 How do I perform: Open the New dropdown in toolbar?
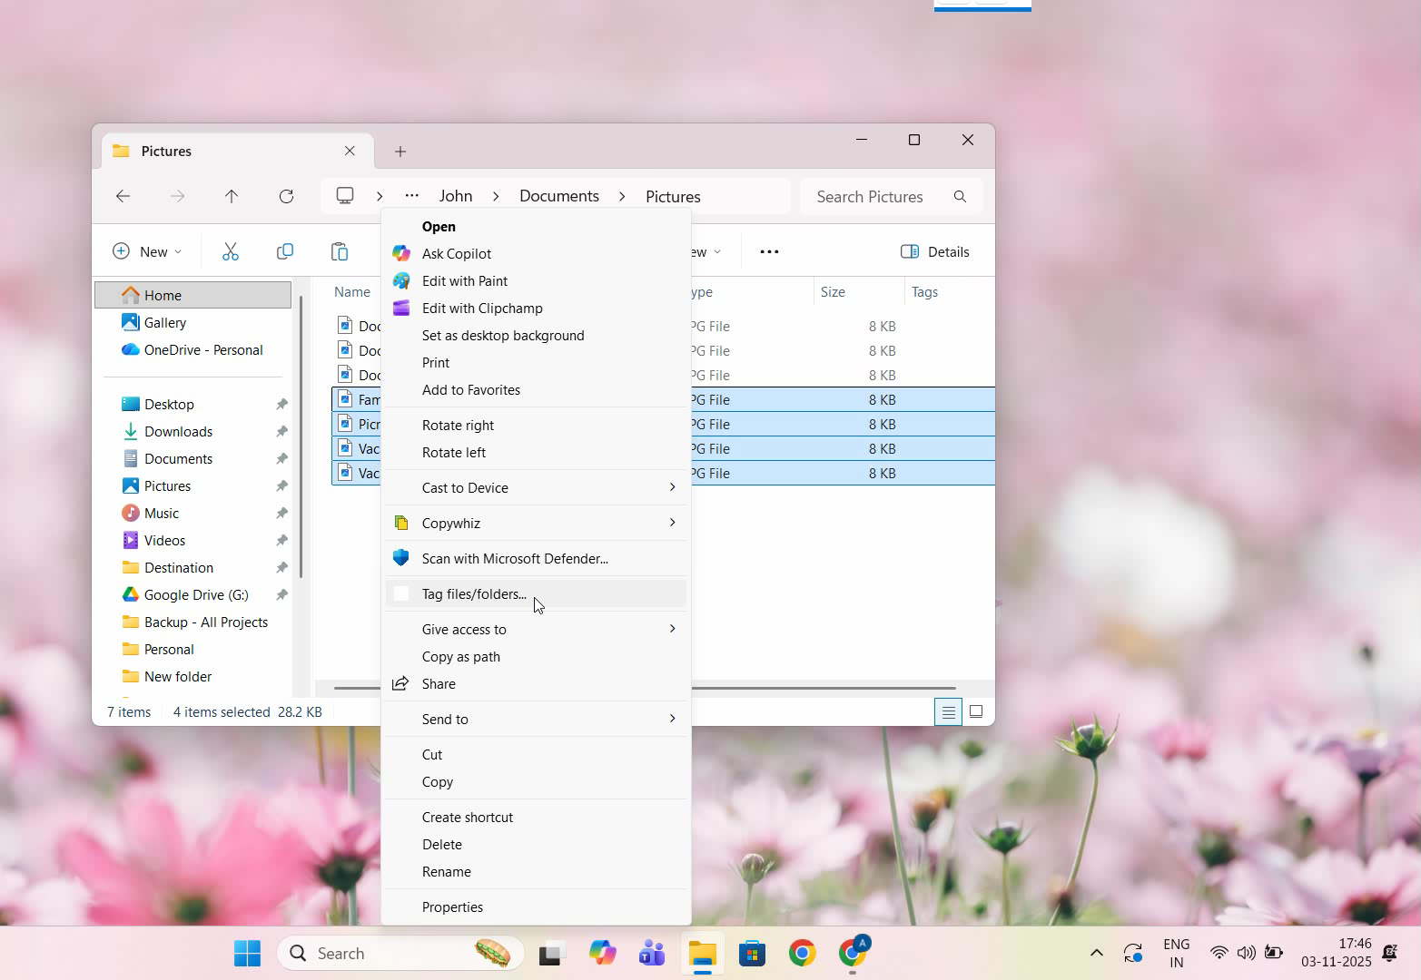click(147, 251)
